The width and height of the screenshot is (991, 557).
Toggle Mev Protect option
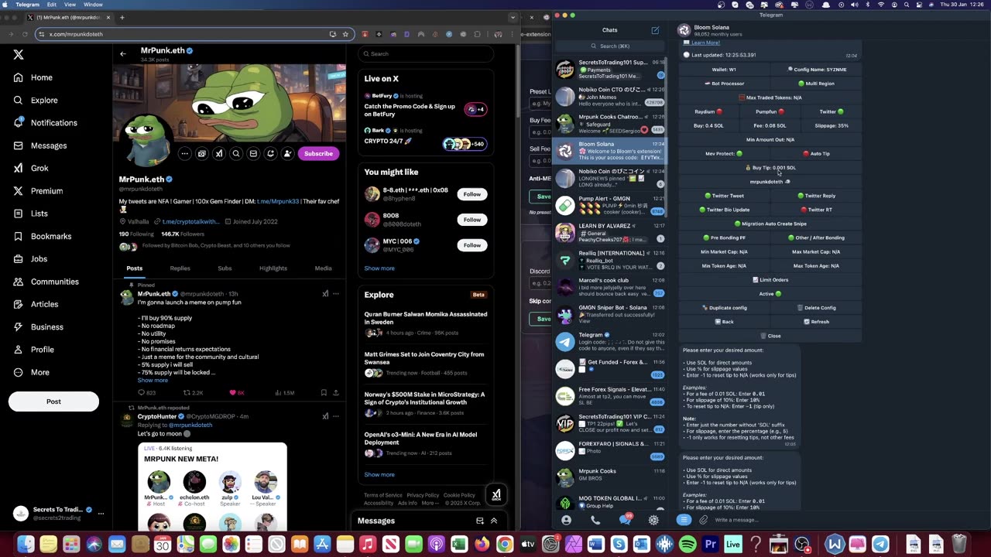coord(723,153)
